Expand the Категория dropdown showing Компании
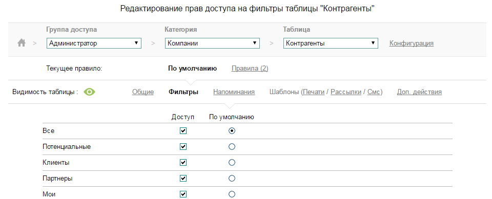Viewport: 492px width, 199px height. click(212, 43)
